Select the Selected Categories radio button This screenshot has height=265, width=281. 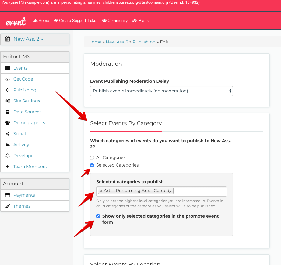[x=92, y=165]
